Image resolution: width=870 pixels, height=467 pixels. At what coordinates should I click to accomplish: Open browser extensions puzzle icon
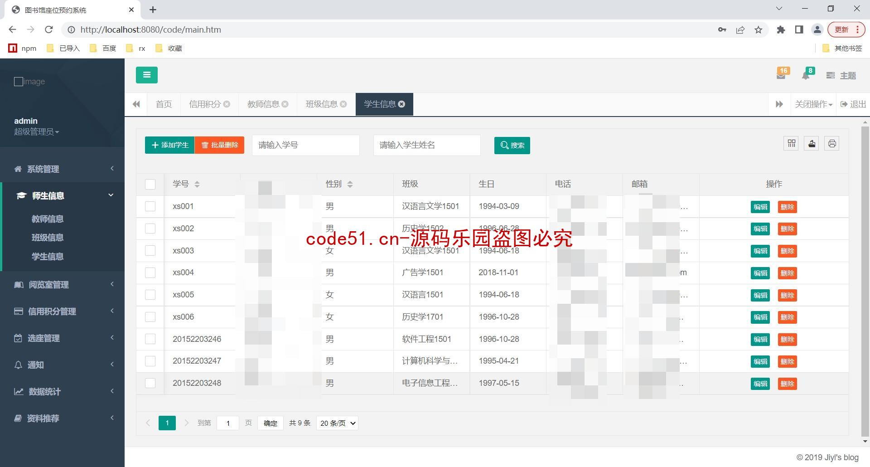pos(781,29)
